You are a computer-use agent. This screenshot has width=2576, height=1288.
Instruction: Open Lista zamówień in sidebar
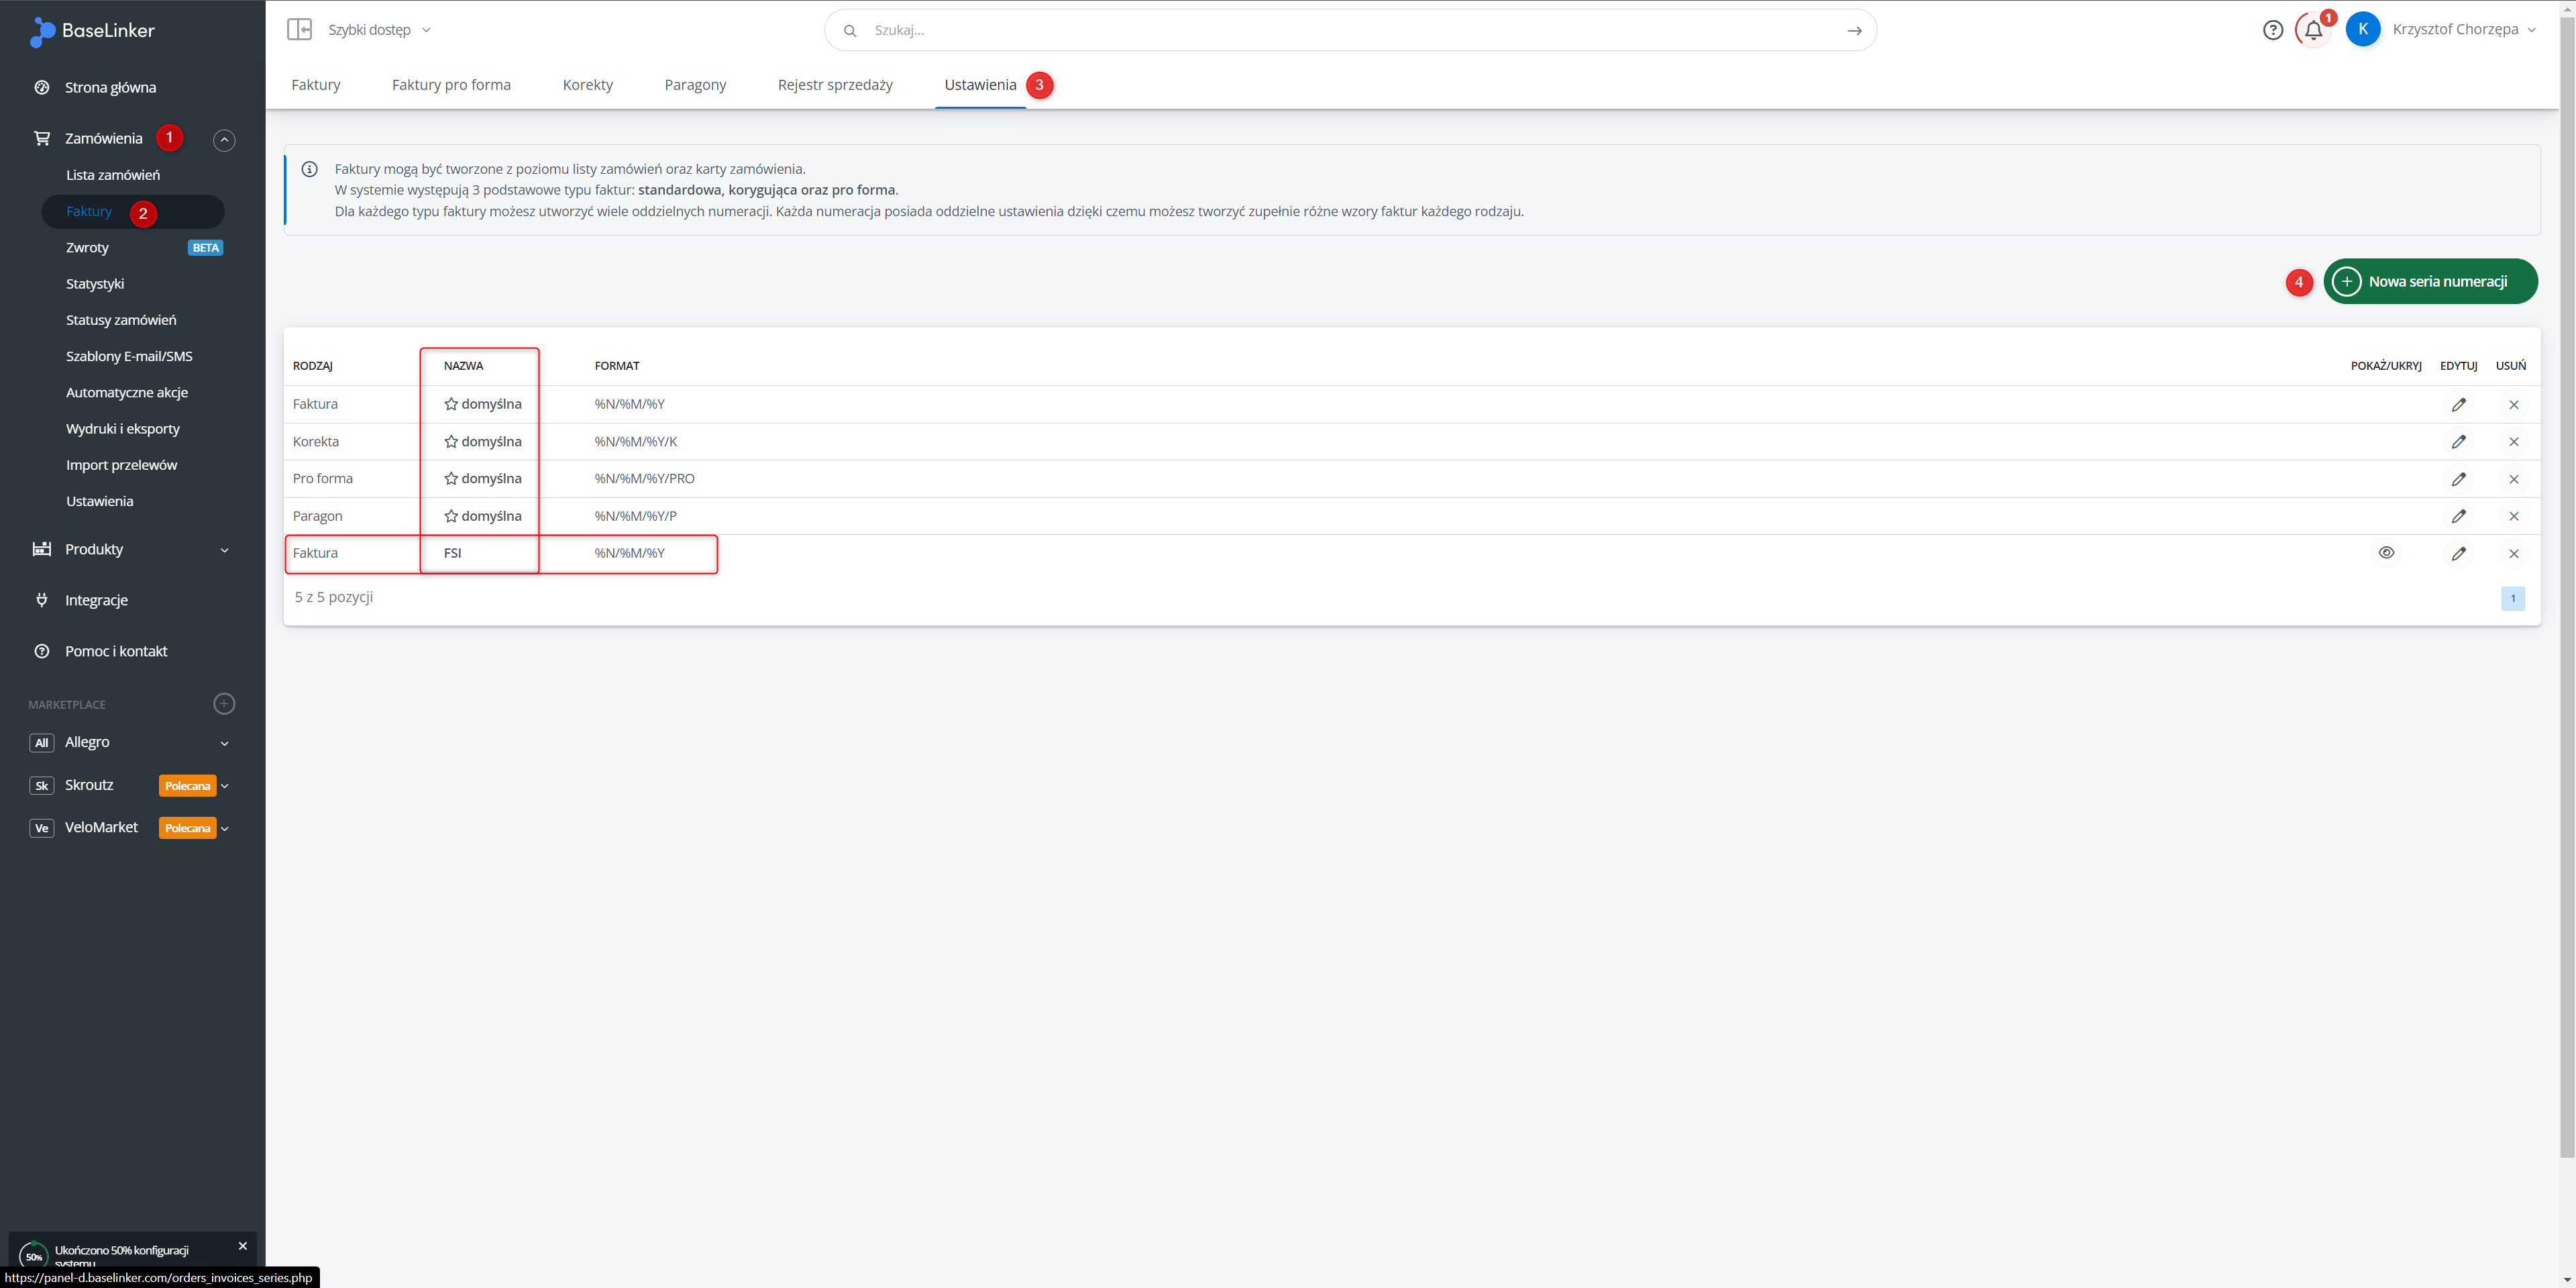tap(113, 175)
